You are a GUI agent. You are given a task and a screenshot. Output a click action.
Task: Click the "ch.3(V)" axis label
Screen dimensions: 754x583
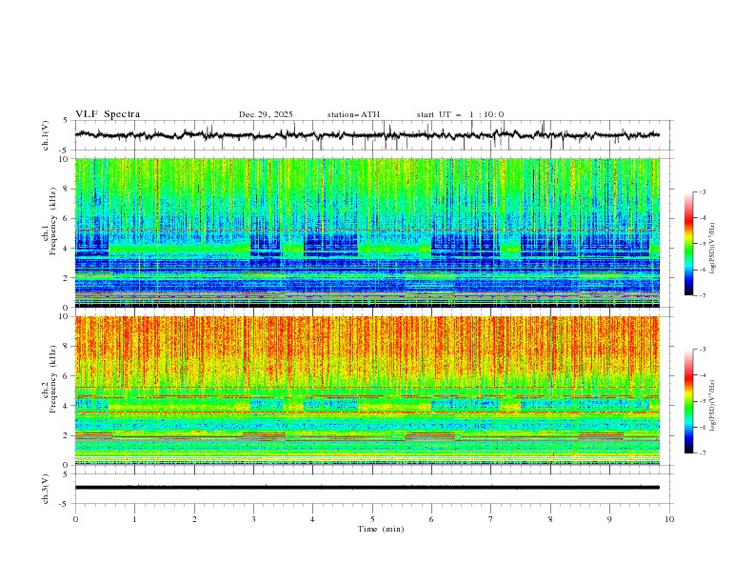tap(46, 489)
